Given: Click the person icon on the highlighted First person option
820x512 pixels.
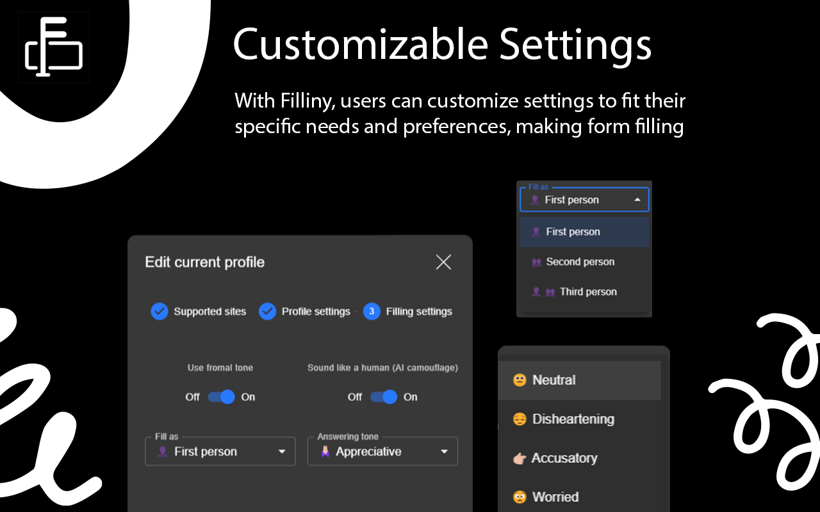Looking at the screenshot, I should 536,232.
